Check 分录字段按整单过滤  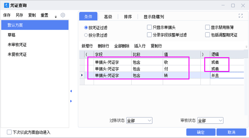pyautogui.click(x=149, y=35)
